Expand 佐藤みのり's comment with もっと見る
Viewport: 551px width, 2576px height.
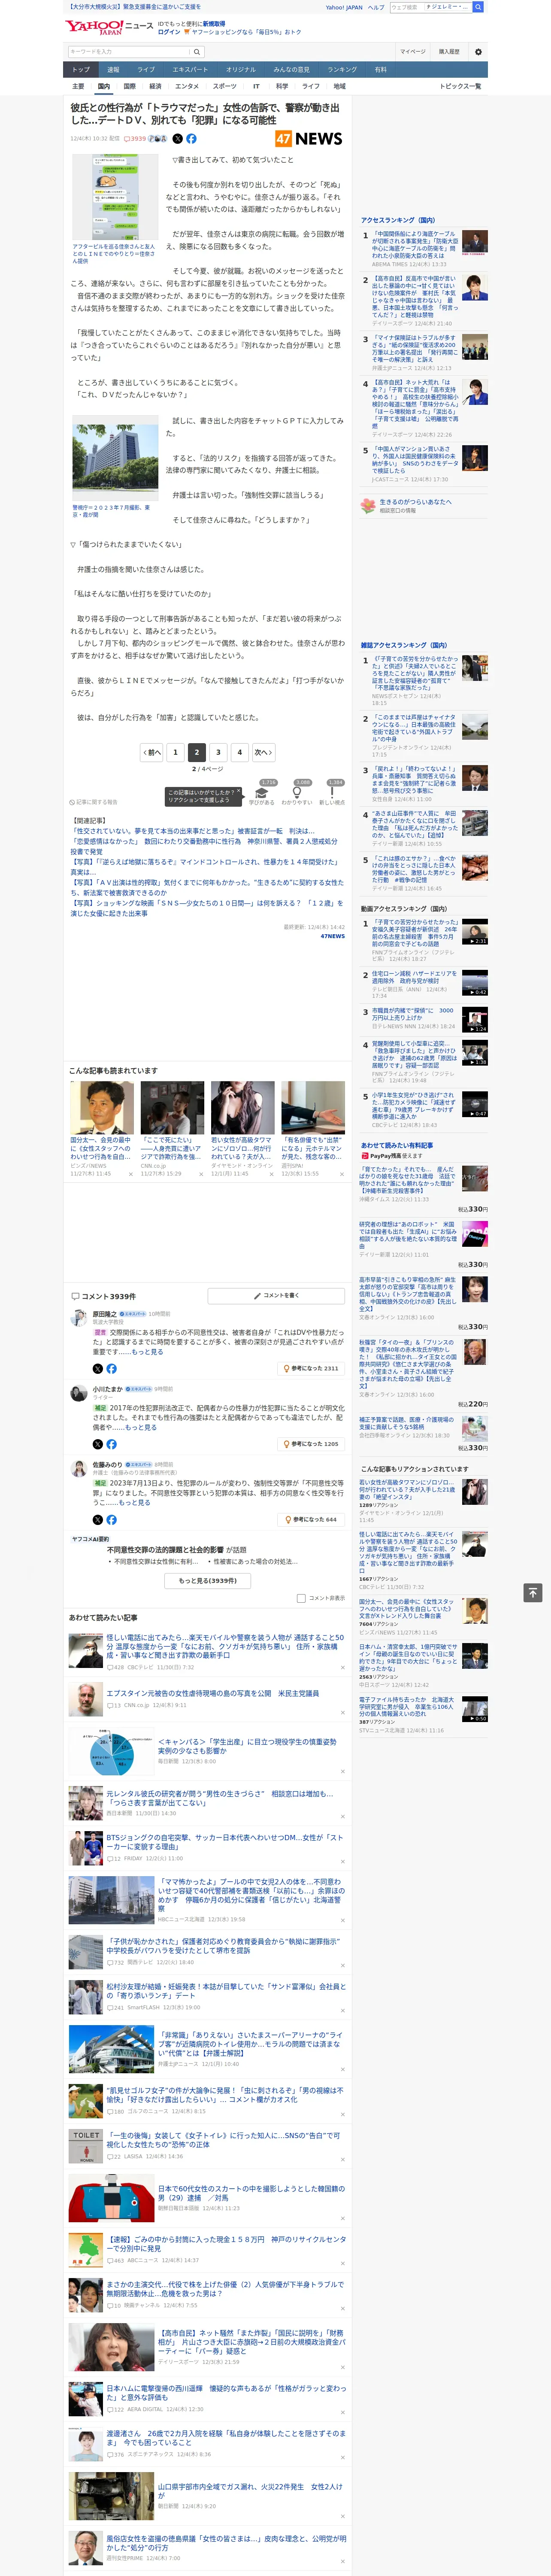point(135,1503)
